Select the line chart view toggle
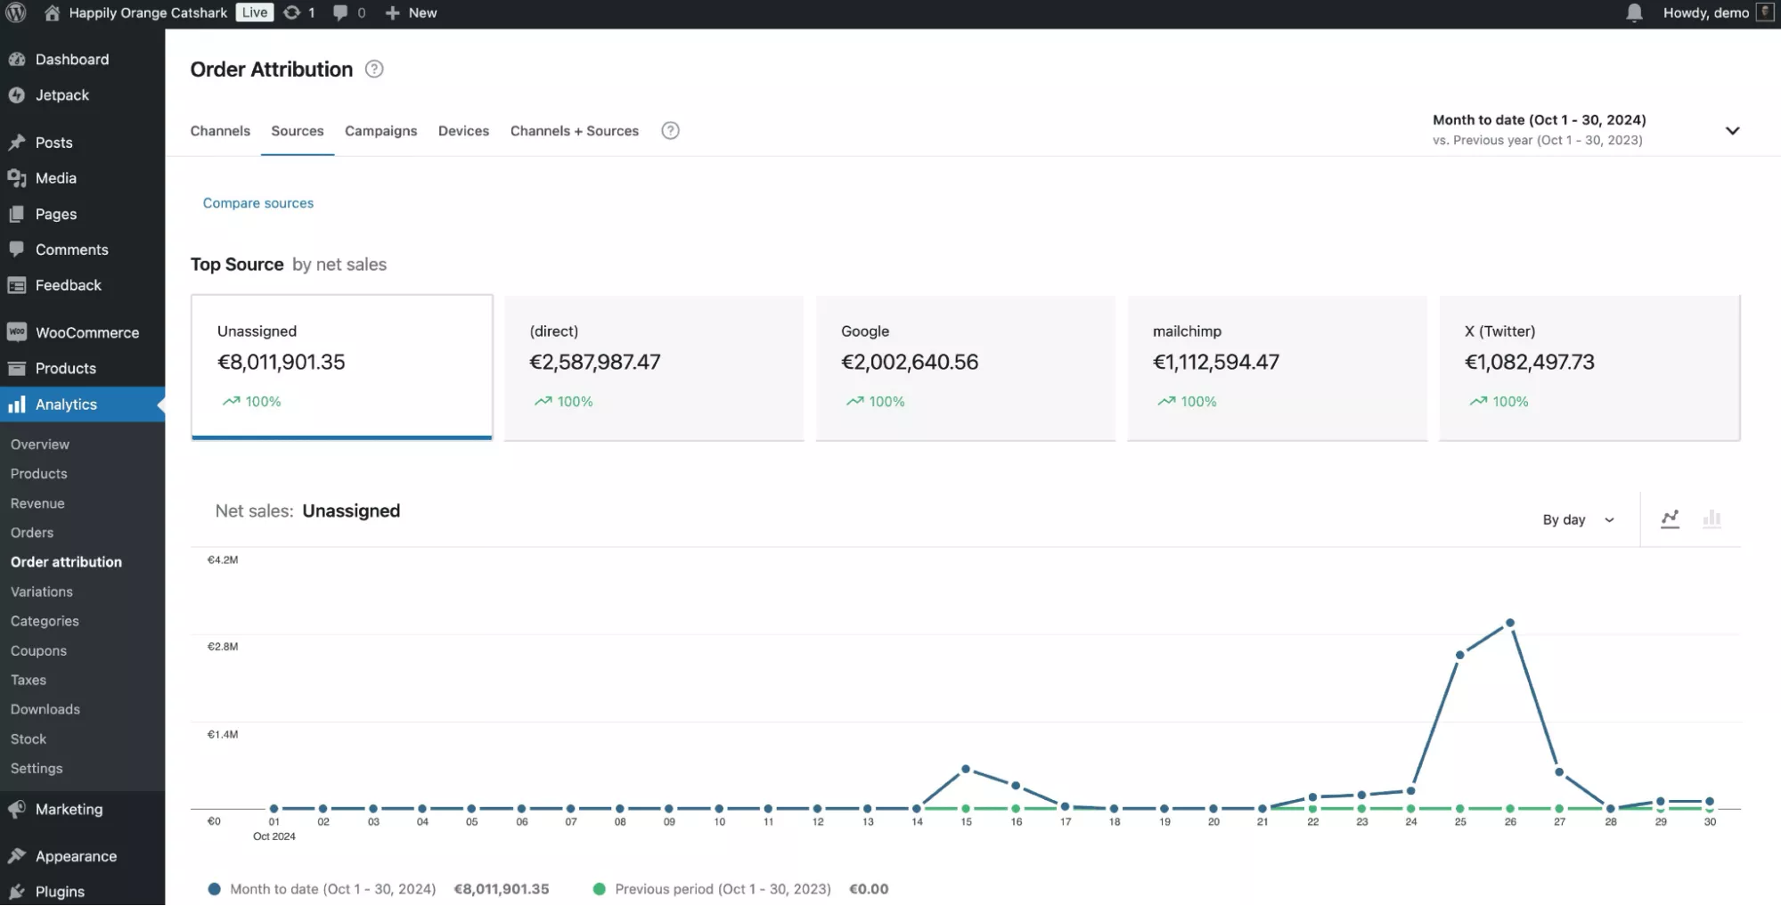This screenshot has height=906, width=1781. point(1671,519)
